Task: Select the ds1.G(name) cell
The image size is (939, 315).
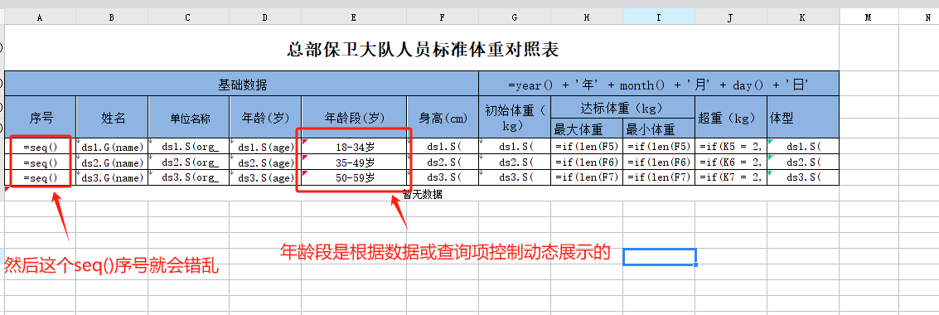Action: pos(112,146)
